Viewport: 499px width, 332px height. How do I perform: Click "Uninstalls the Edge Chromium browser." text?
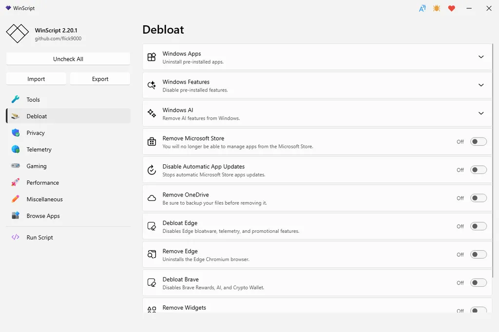(x=206, y=259)
